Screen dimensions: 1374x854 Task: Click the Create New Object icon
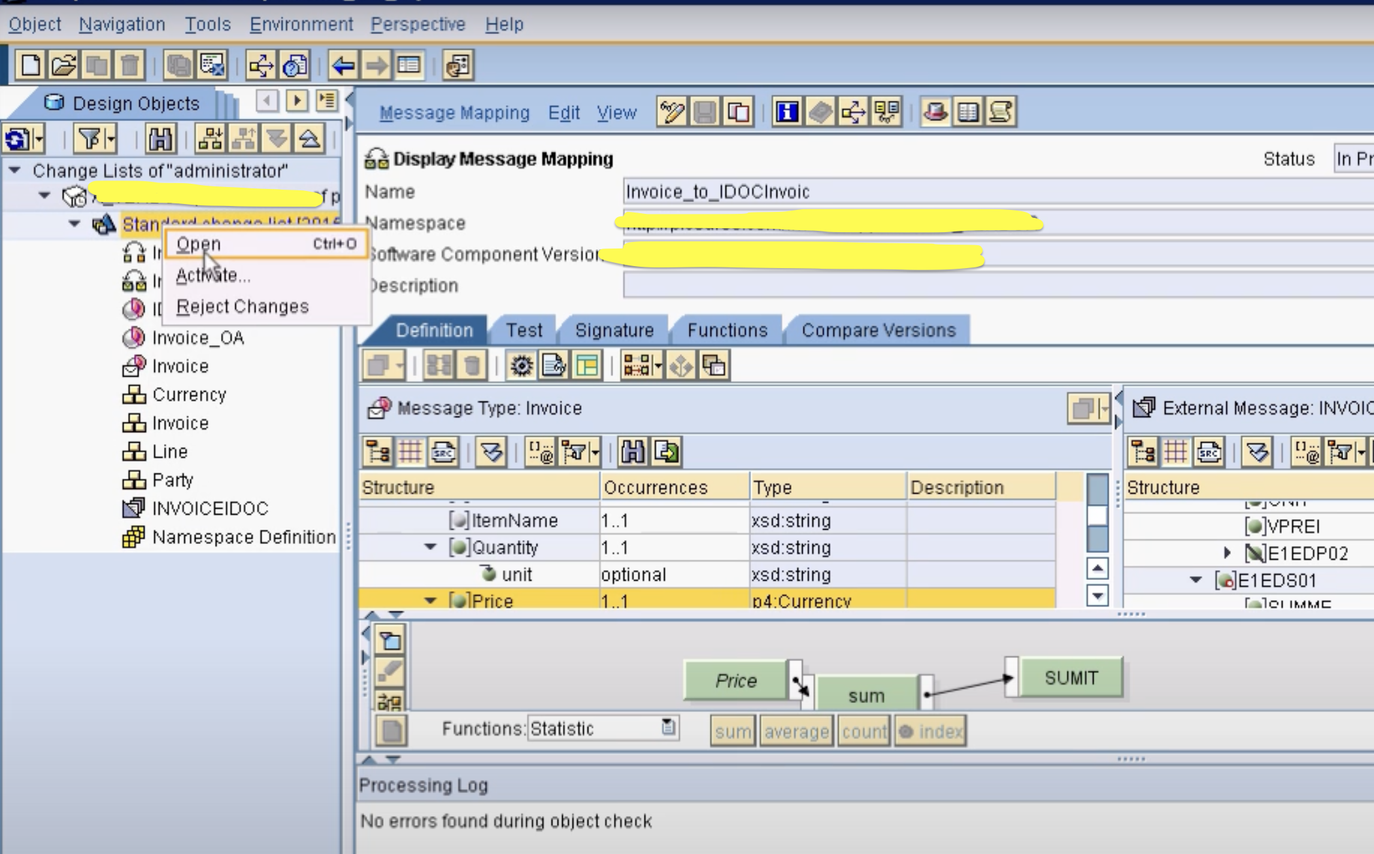[x=31, y=65]
